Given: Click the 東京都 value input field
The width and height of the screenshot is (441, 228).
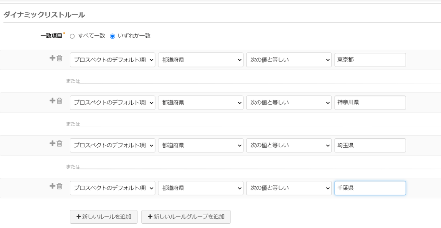Looking at the screenshot, I should click(370, 60).
